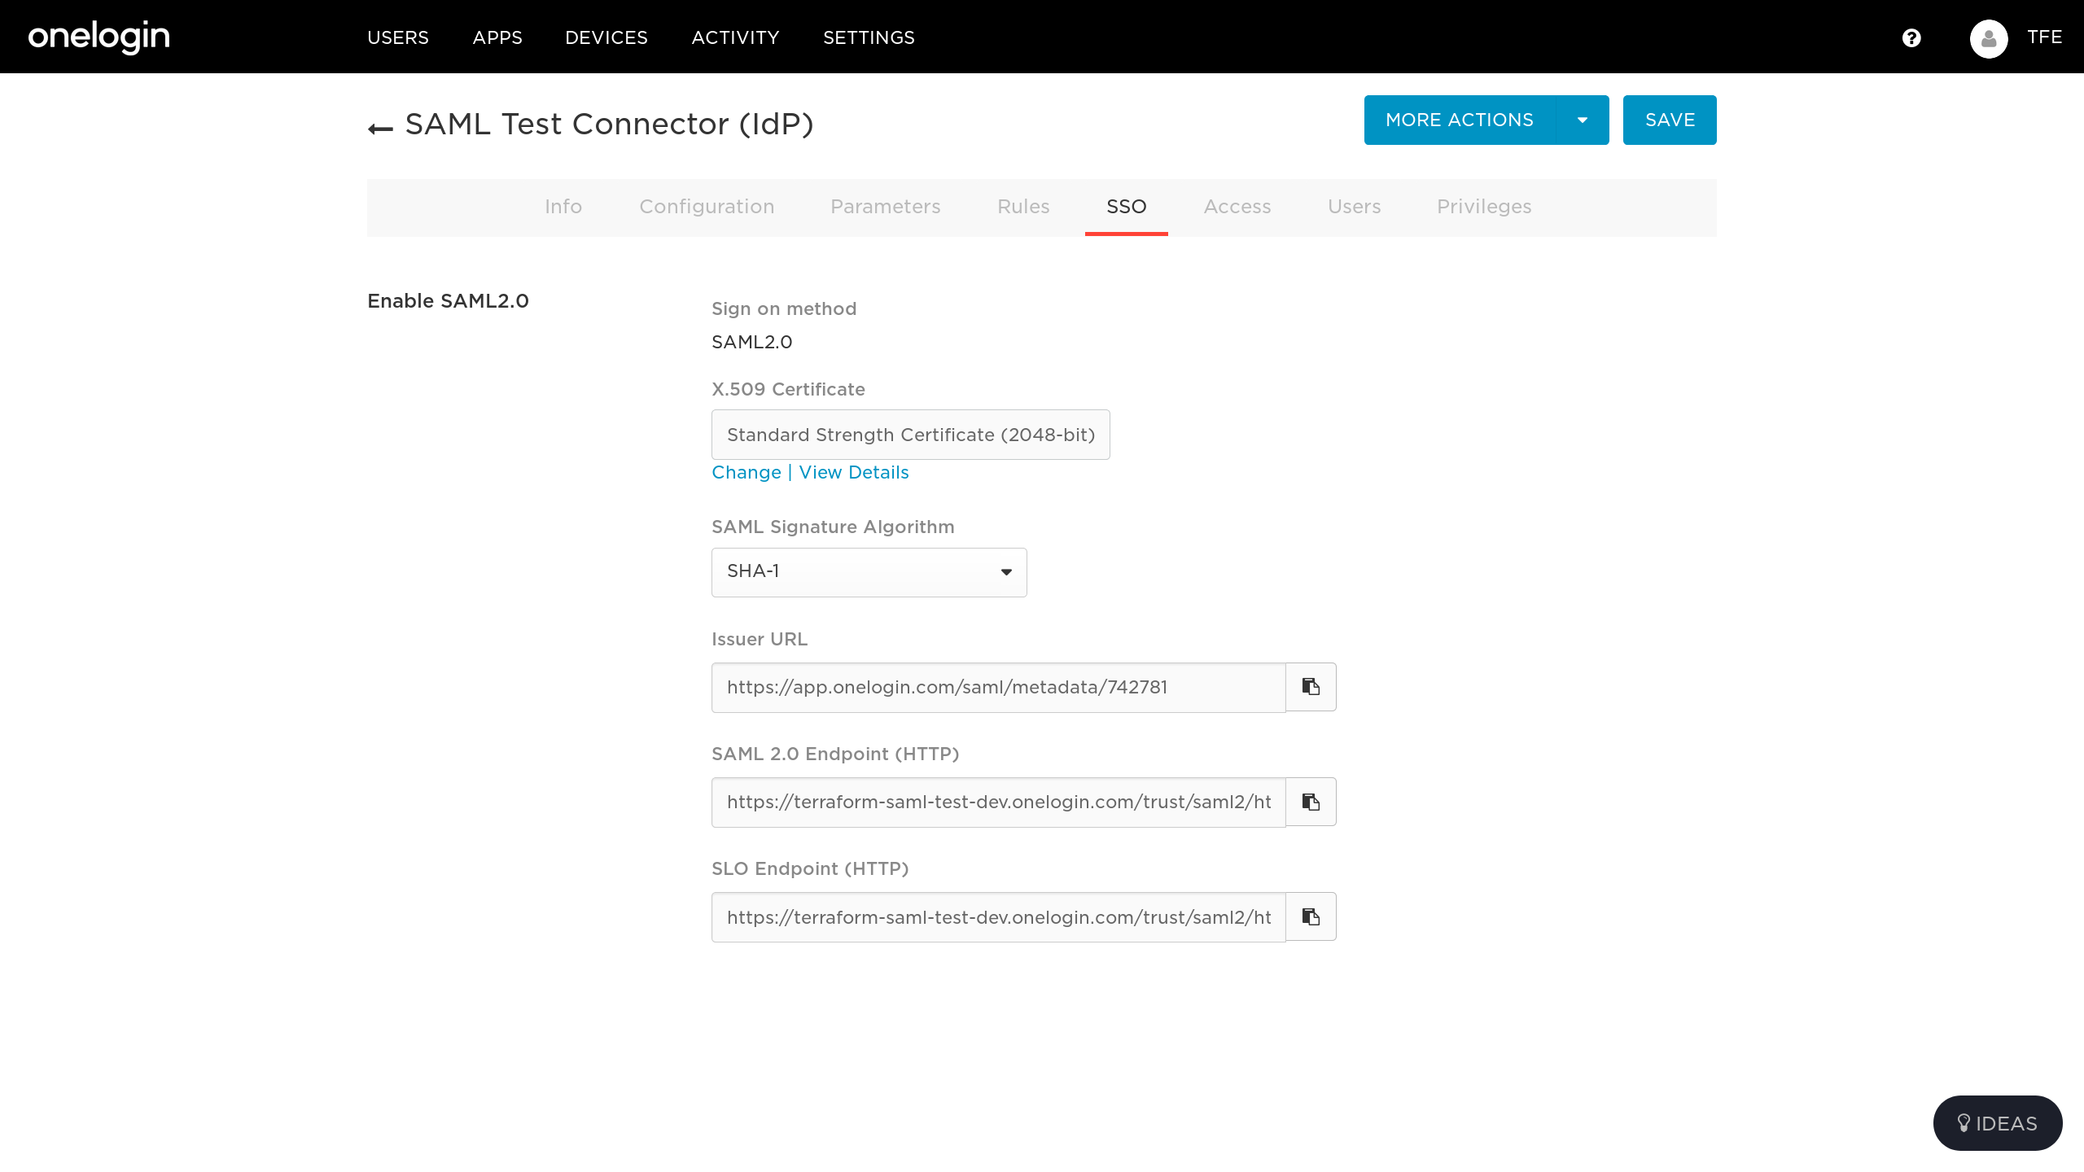Open the IDEAS lightbulb widget
This screenshot has width=2084, height=1172.
(1997, 1123)
